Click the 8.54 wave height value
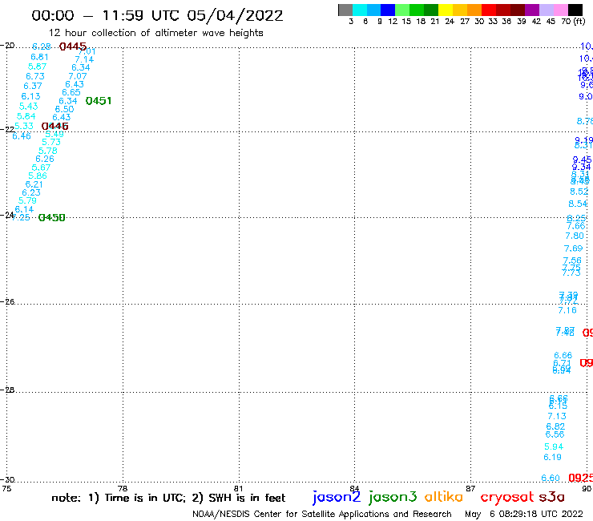 click(x=578, y=204)
